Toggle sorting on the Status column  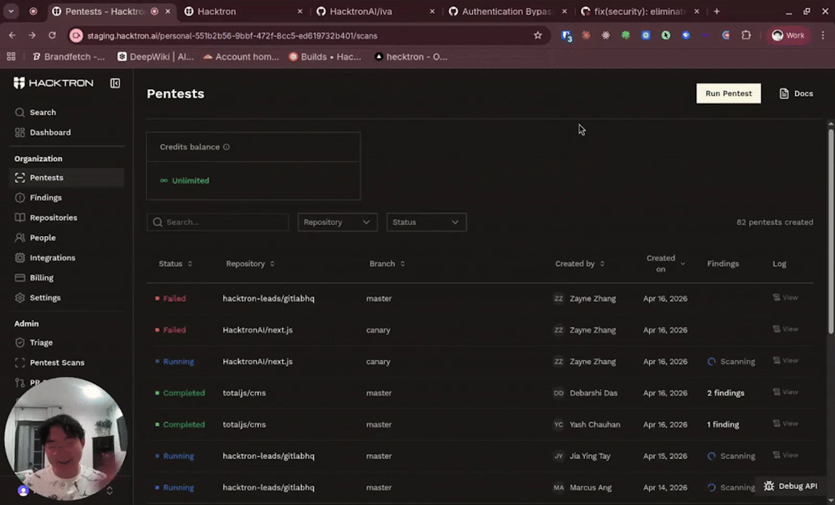pos(190,264)
